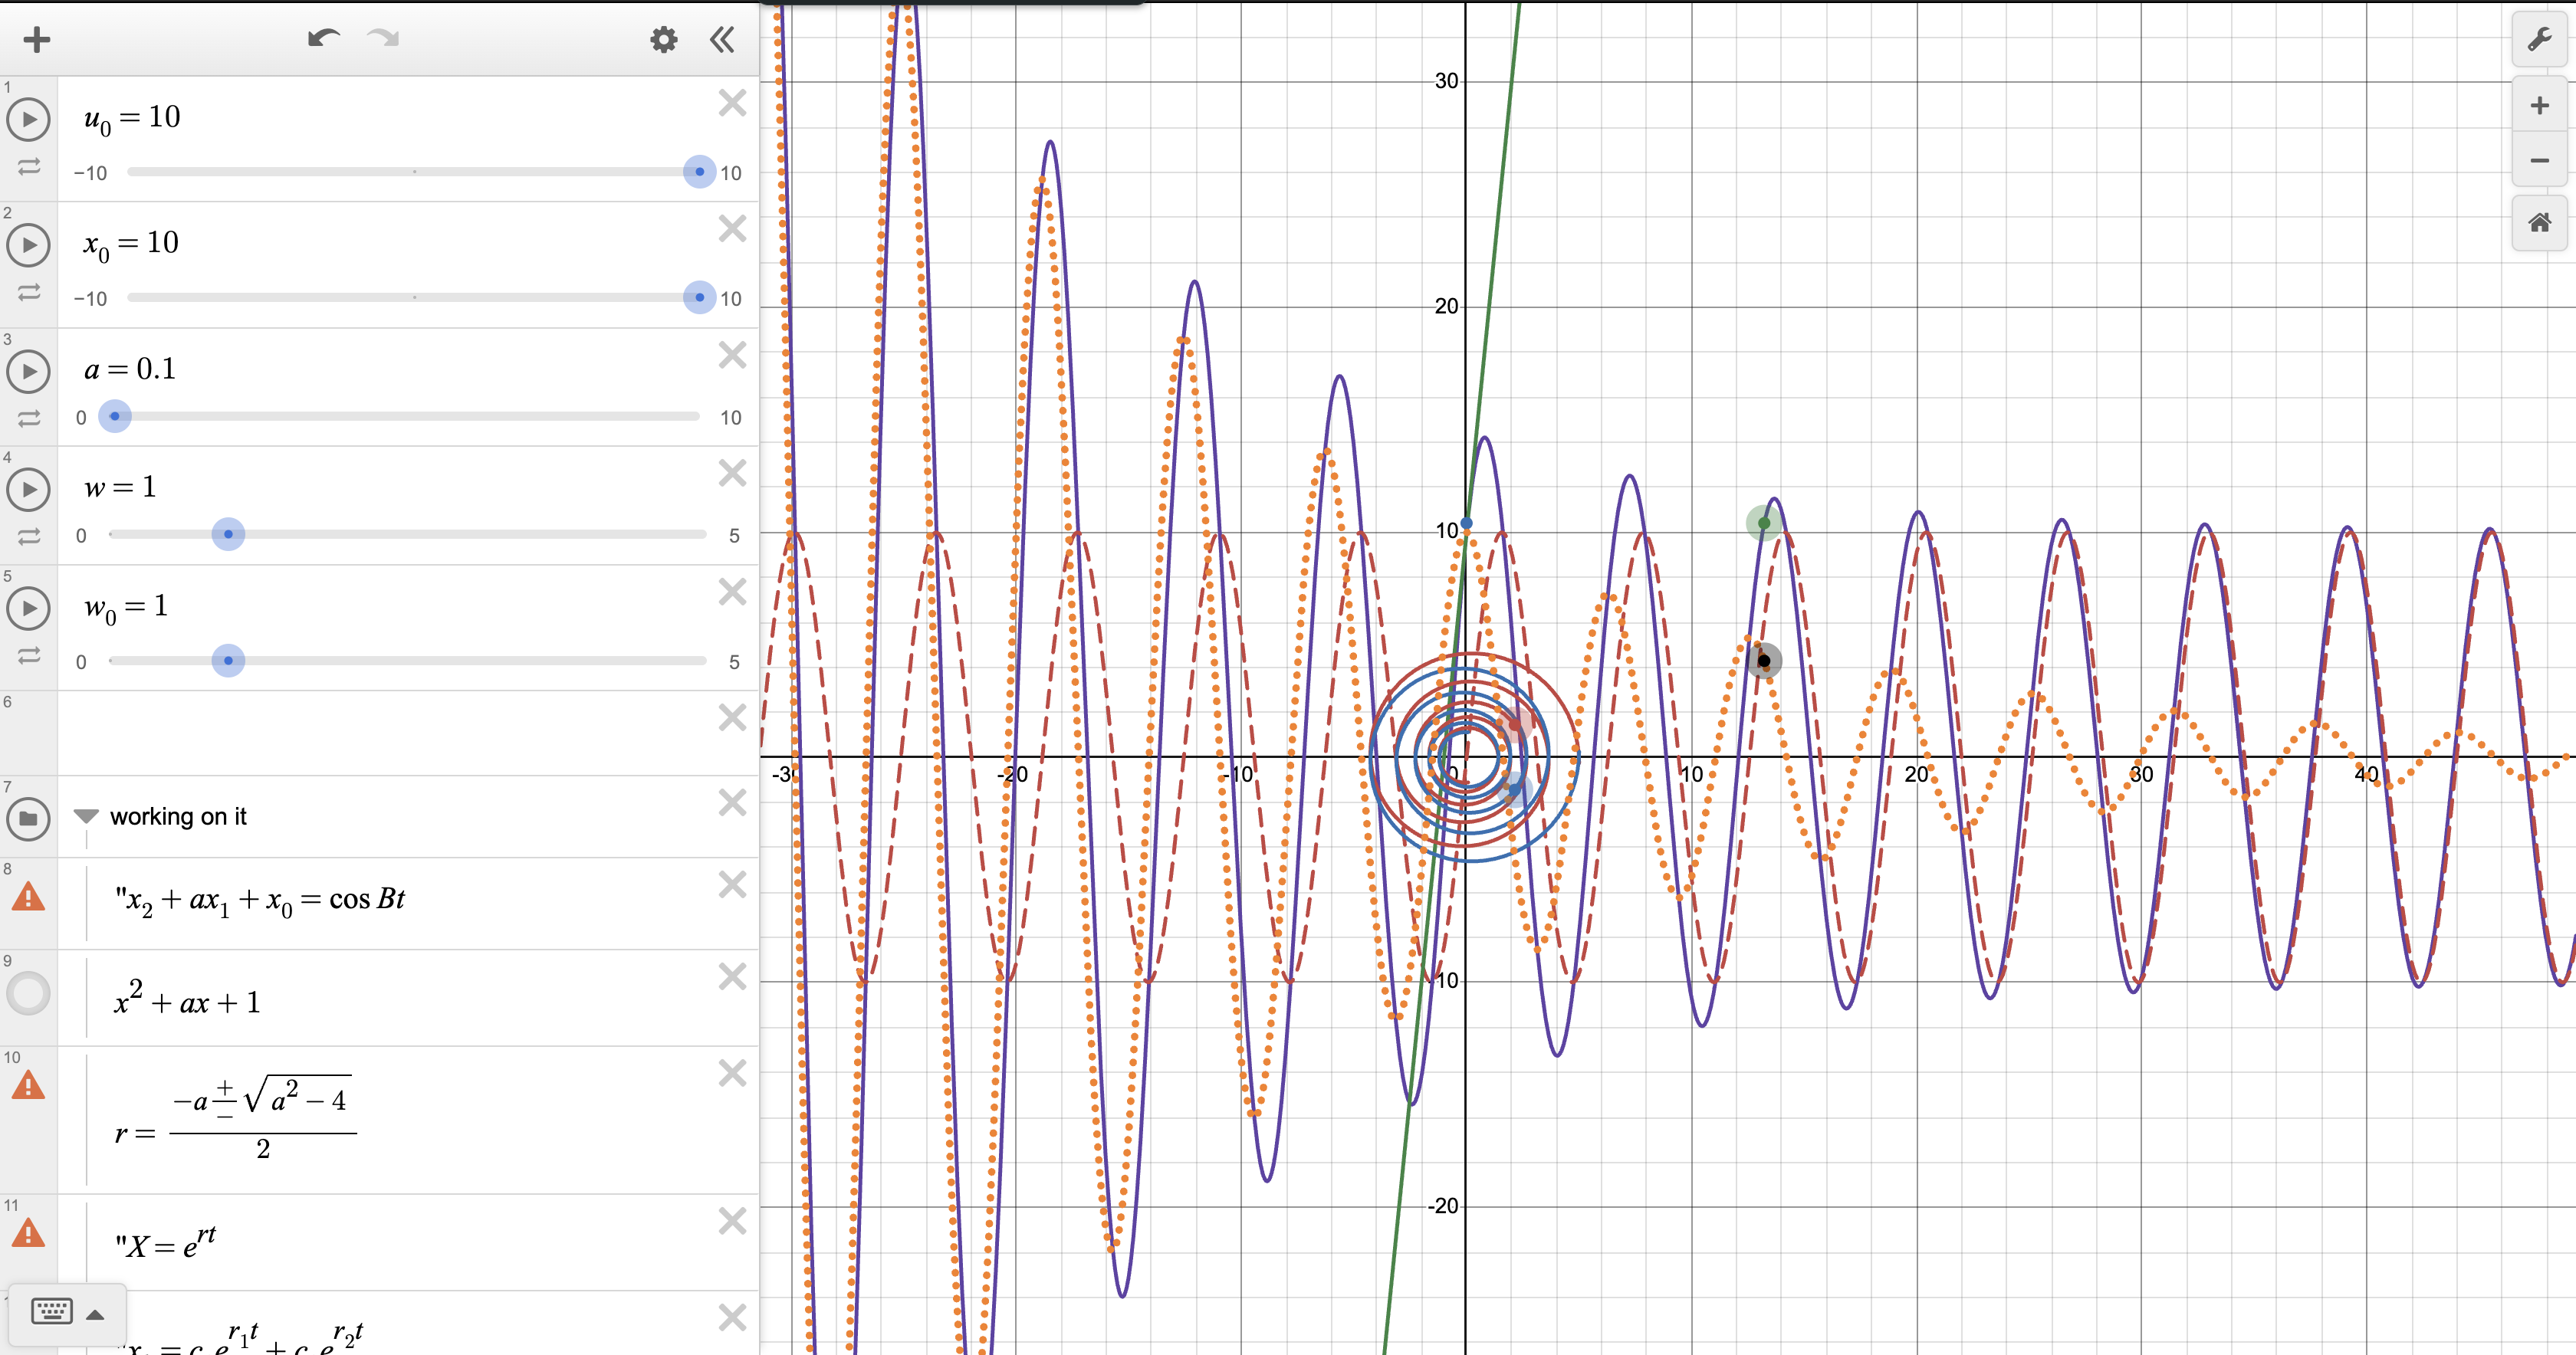Delete the a = 0.1 expression

click(732, 355)
